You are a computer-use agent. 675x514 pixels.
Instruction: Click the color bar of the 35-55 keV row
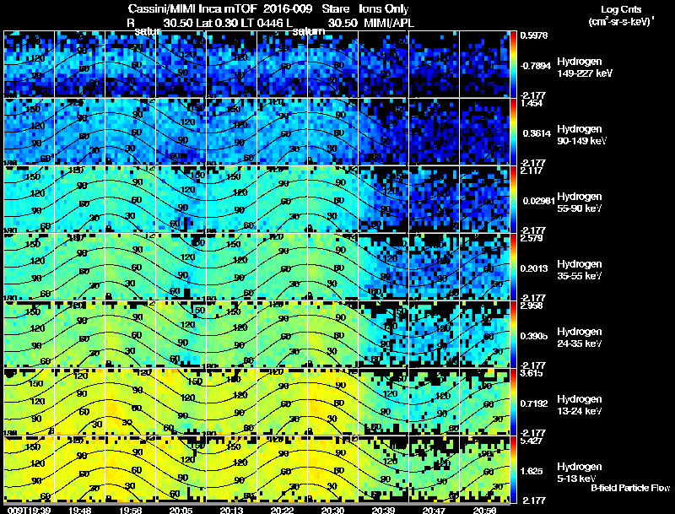pos(513,267)
